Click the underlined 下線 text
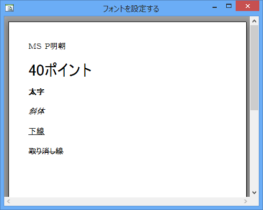The width and height of the screenshot is (263, 210). (36, 131)
